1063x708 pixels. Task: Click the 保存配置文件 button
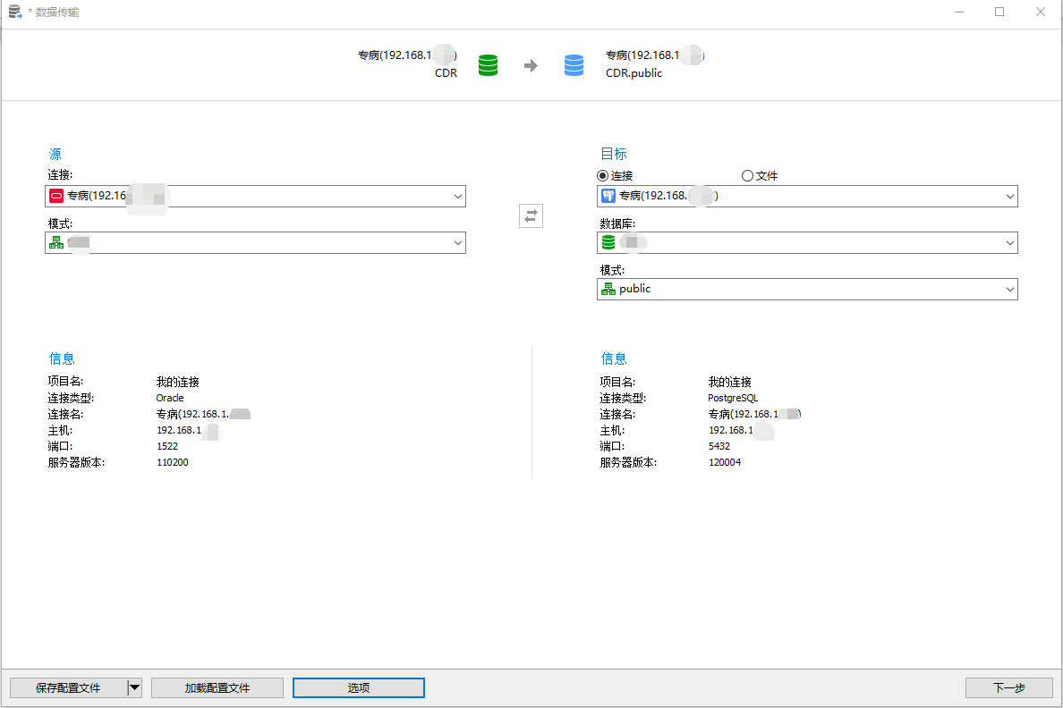click(x=69, y=687)
